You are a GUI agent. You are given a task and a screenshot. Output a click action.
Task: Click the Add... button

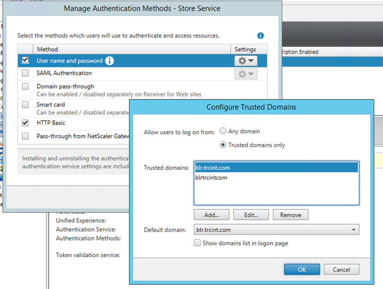(x=211, y=215)
